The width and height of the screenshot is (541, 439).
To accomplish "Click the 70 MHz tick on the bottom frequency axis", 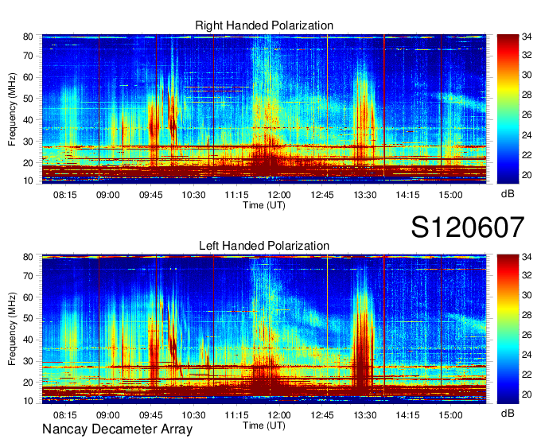I will tap(28, 276).
